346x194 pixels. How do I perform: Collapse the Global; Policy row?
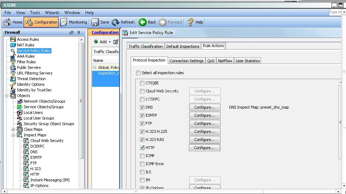click(95, 67)
